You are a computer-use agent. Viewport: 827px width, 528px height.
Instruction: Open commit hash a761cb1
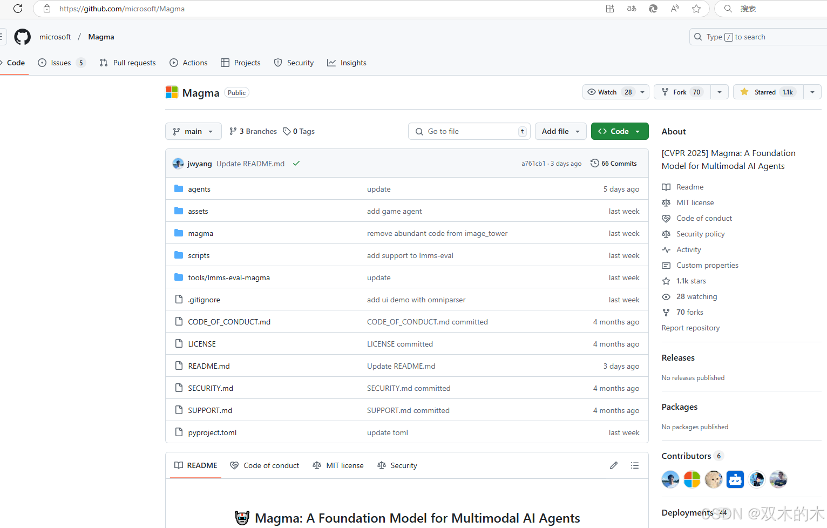click(x=533, y=164)
